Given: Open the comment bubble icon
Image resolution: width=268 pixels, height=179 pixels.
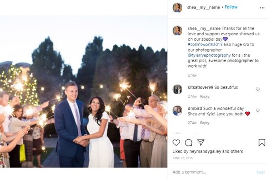Looking at the screenshot, I should pyautogui.click(x=188, y=143).
